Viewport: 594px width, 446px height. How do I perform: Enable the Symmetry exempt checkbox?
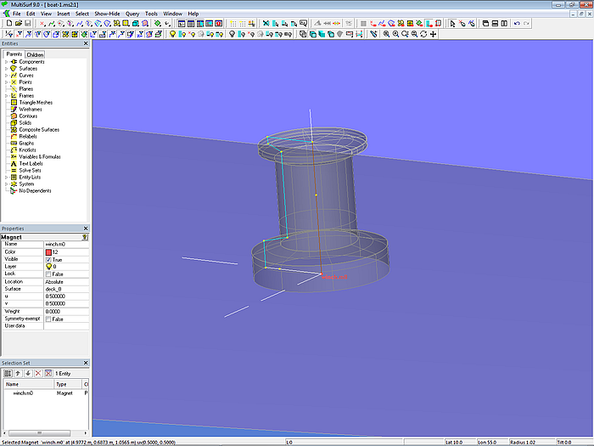coord(48,319)
